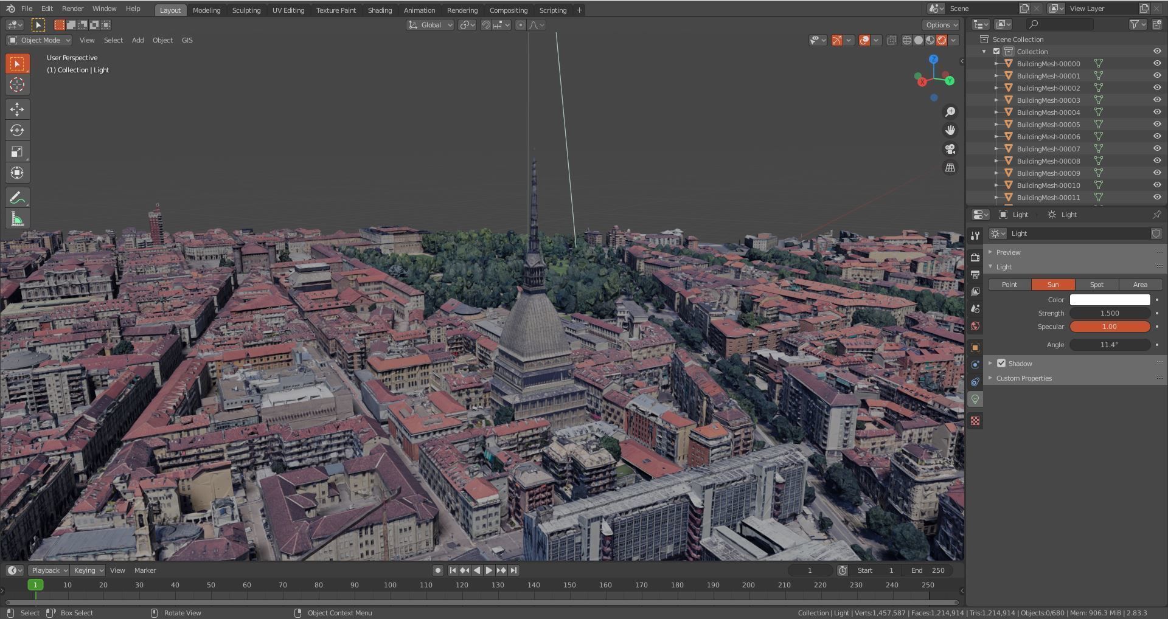
Task: Open the Object Mode dropdown
Action: (x=39, y=40)
